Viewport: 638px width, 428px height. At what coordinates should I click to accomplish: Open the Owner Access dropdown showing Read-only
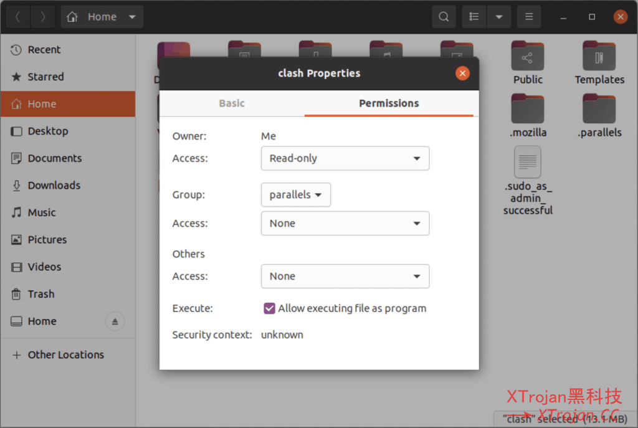pyautogui.click(x=345, y=158)
